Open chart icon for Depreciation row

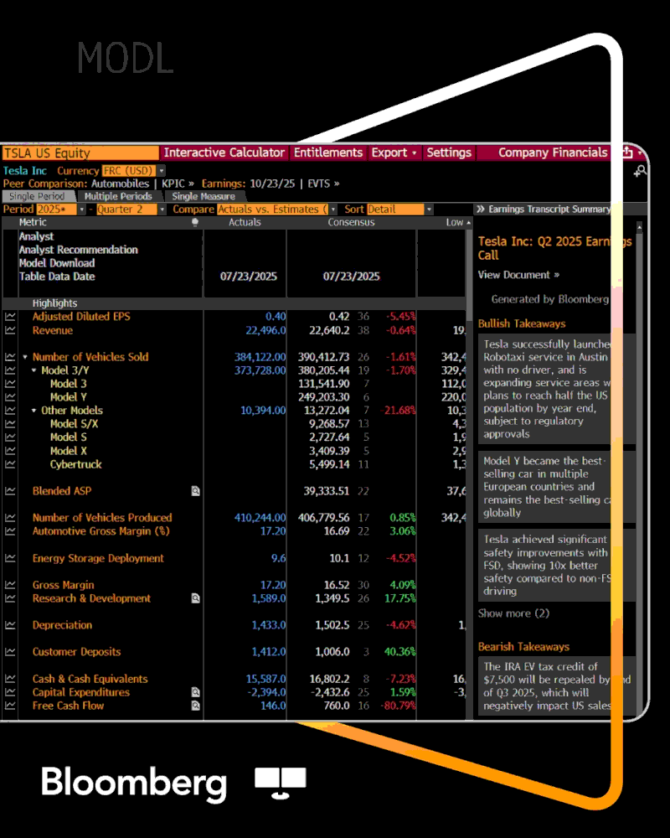[x=10, y=625]
